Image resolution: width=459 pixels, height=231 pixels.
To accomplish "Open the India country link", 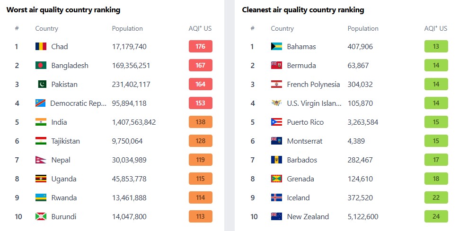I will click(x=59, y=122).
